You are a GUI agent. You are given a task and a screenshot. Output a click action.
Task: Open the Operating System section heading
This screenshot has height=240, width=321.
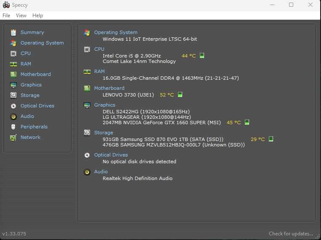[116, 32]
